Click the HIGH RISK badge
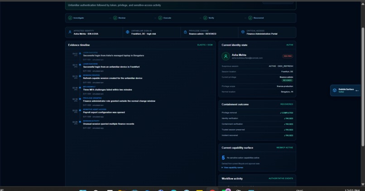365x191 pixels. [288, 56]
